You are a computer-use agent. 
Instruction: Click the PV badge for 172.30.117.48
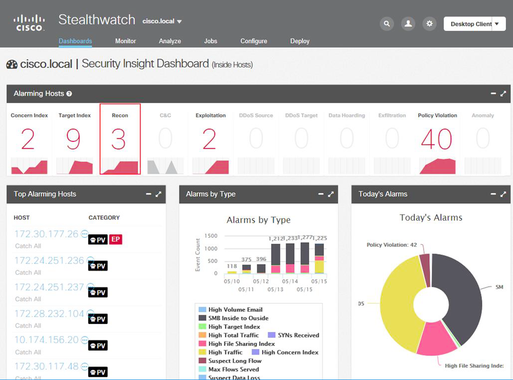tap(98, 372)
